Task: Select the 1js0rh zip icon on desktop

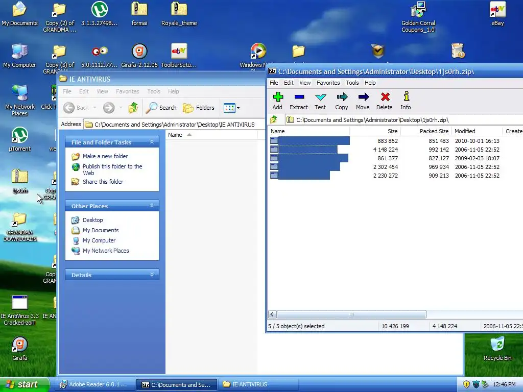Action: [20, 181]
